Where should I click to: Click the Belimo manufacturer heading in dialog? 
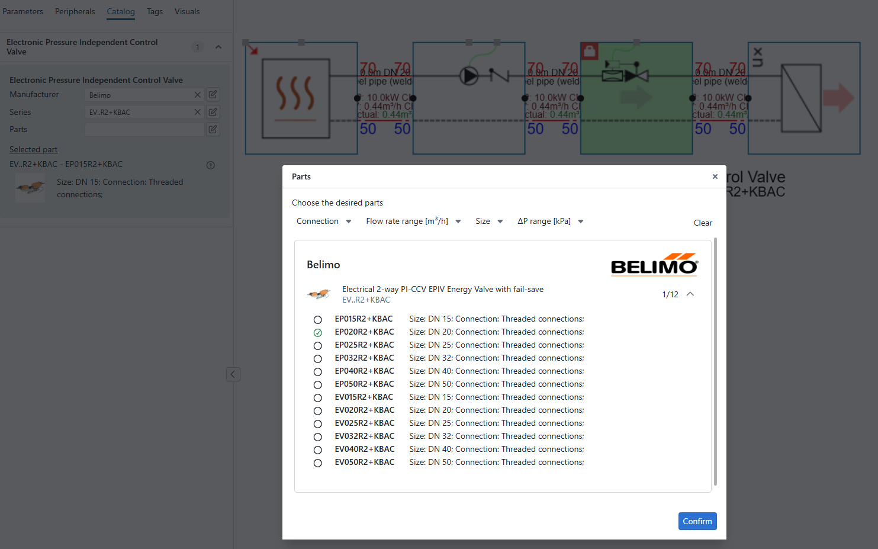pyautogui.click(x=323, y=265)
